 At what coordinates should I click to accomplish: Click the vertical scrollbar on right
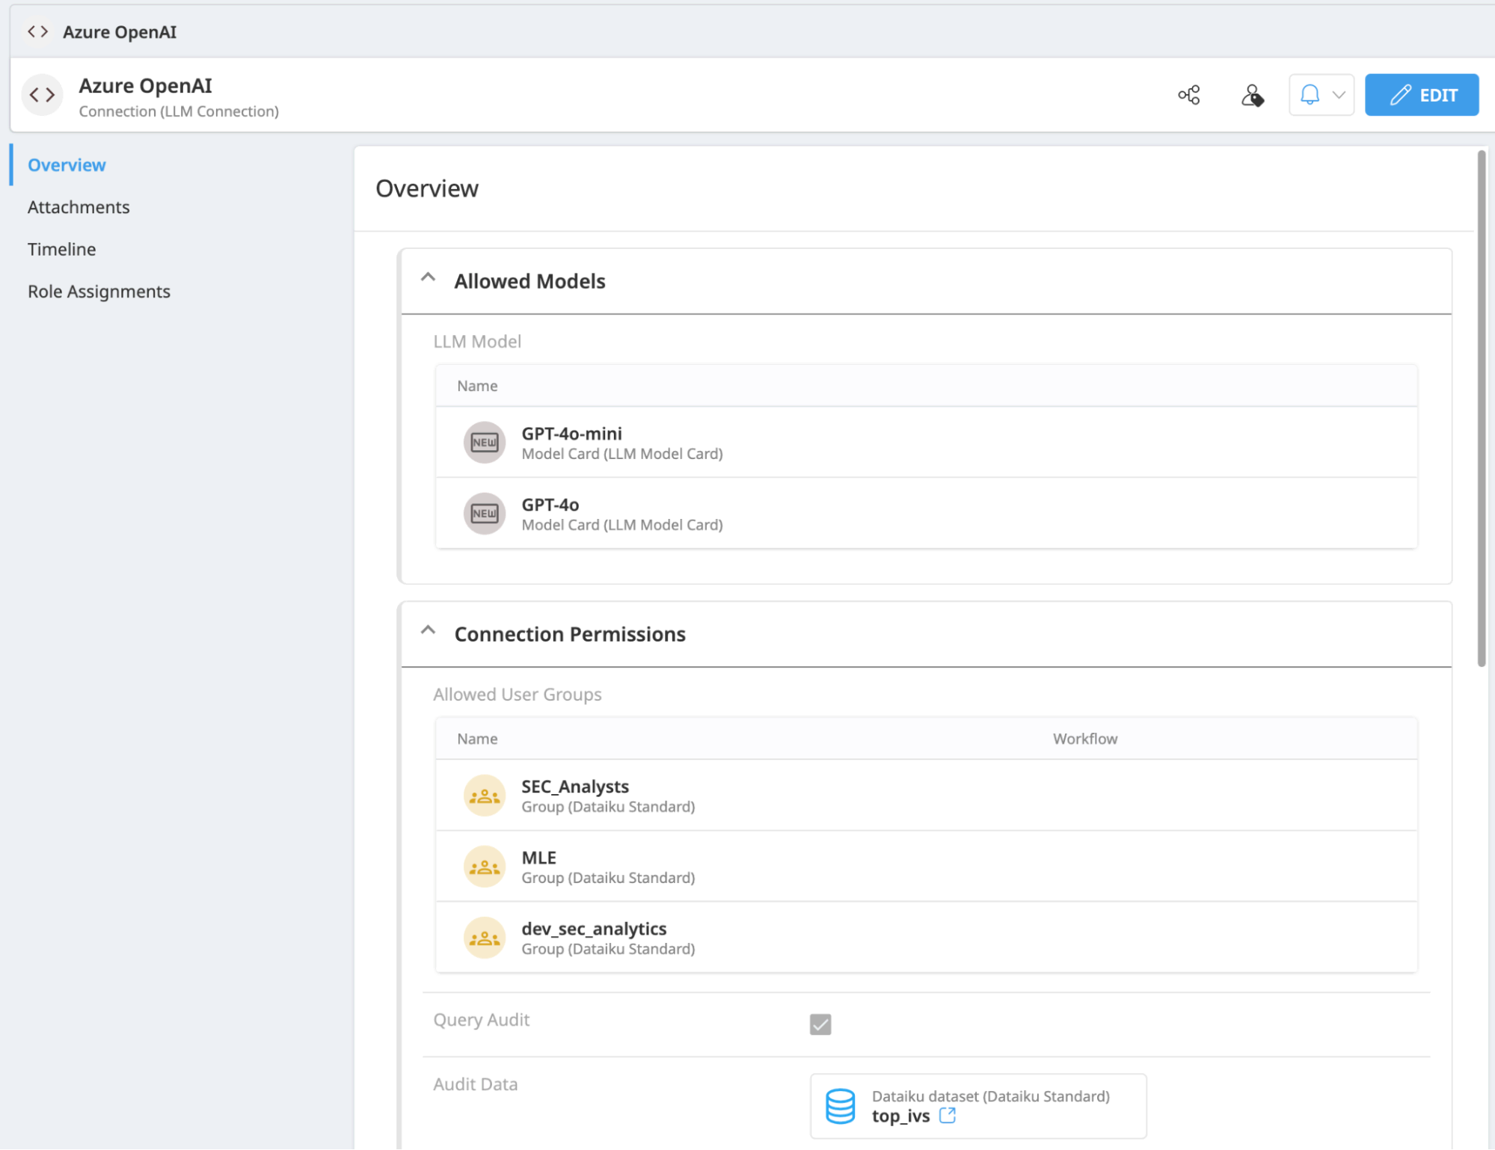[x=1481, y=408]
